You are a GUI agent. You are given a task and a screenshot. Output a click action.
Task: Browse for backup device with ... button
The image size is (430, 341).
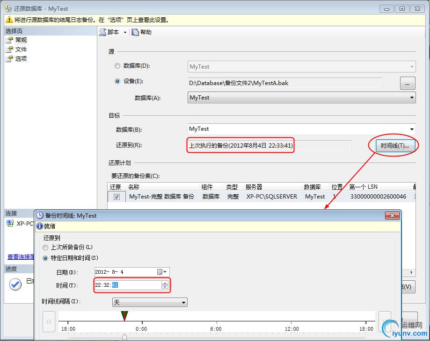pyautogui.click(x=408, y=83)
